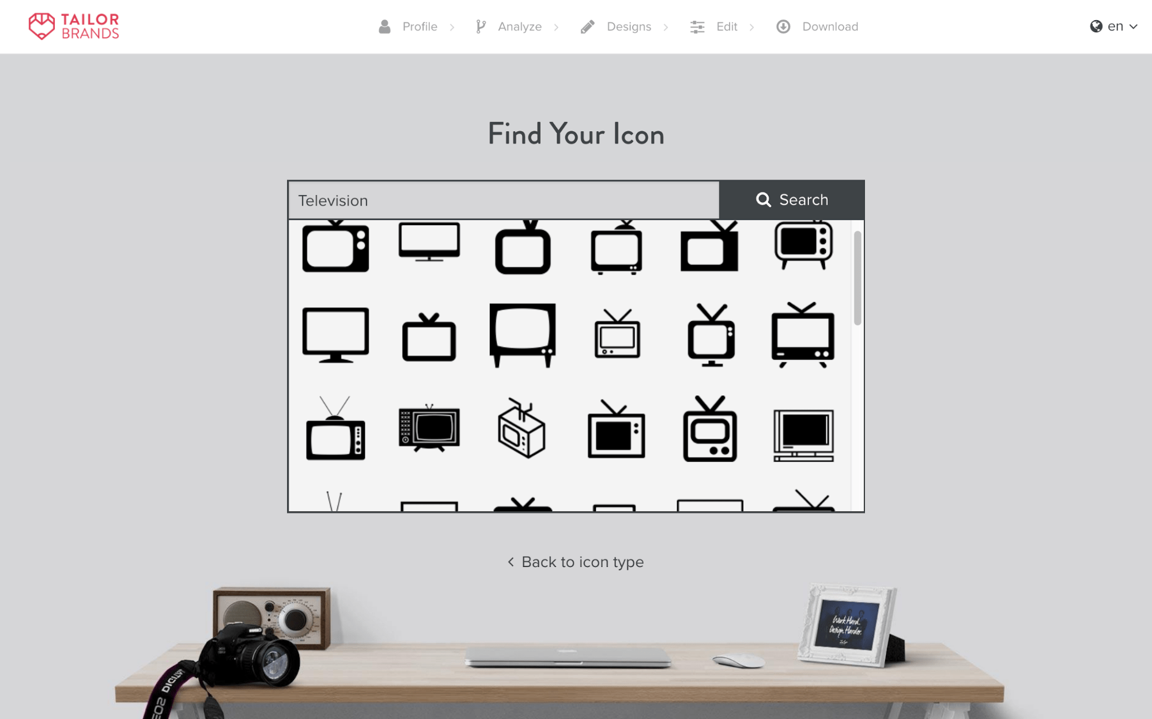Click Back to icon type link
The width and height of the screenshot is (1152, 719).
(x=576, y=562)
